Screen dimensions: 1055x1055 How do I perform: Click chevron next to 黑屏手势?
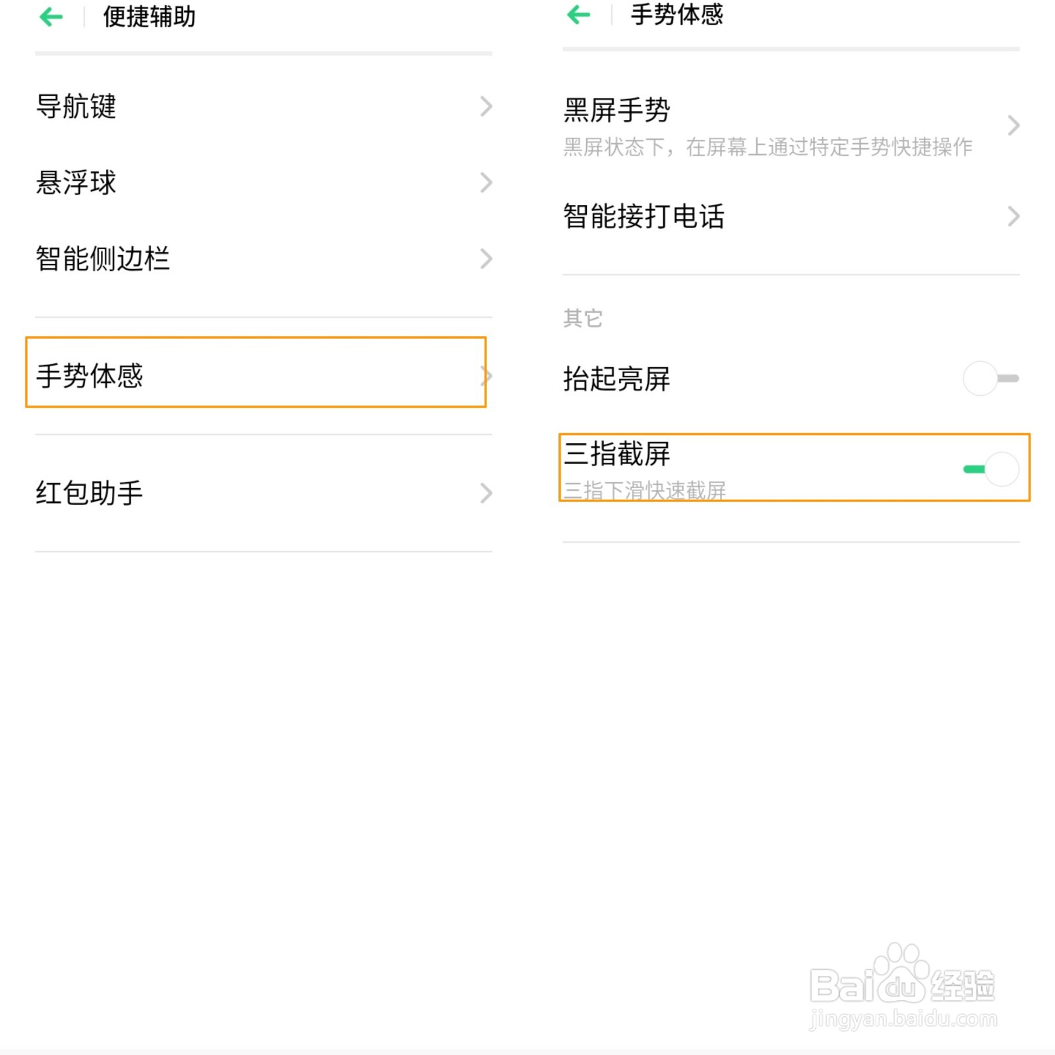[x=1013, y=125]
